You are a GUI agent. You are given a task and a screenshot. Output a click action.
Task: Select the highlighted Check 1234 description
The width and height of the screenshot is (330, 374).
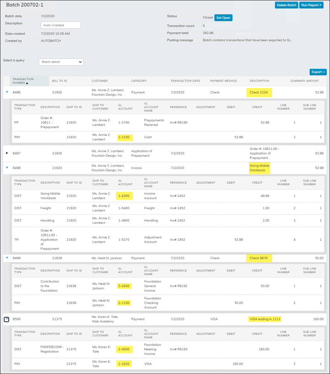[259, 92]
